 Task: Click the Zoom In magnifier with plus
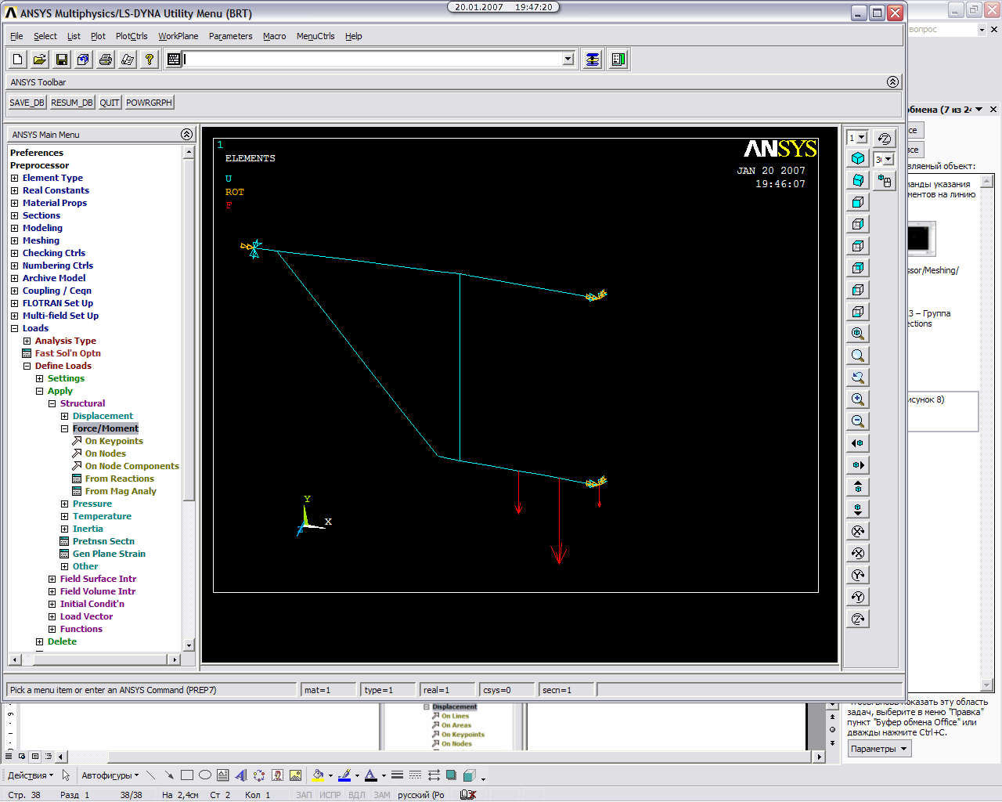pos(858,399)
